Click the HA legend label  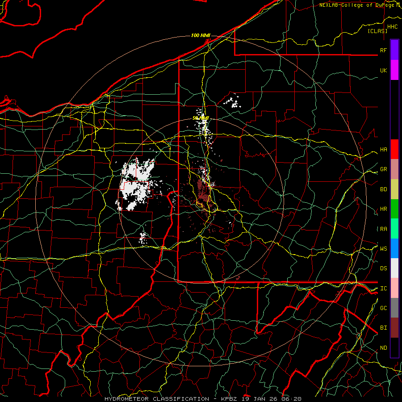(x=384, y=149)
